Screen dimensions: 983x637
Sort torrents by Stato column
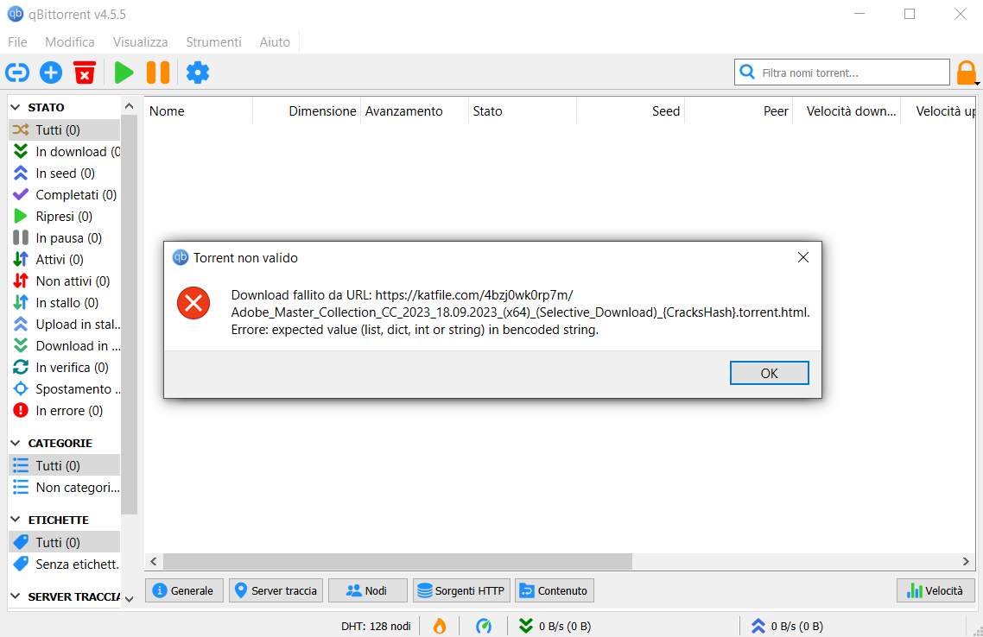click(x=523, y=111)
